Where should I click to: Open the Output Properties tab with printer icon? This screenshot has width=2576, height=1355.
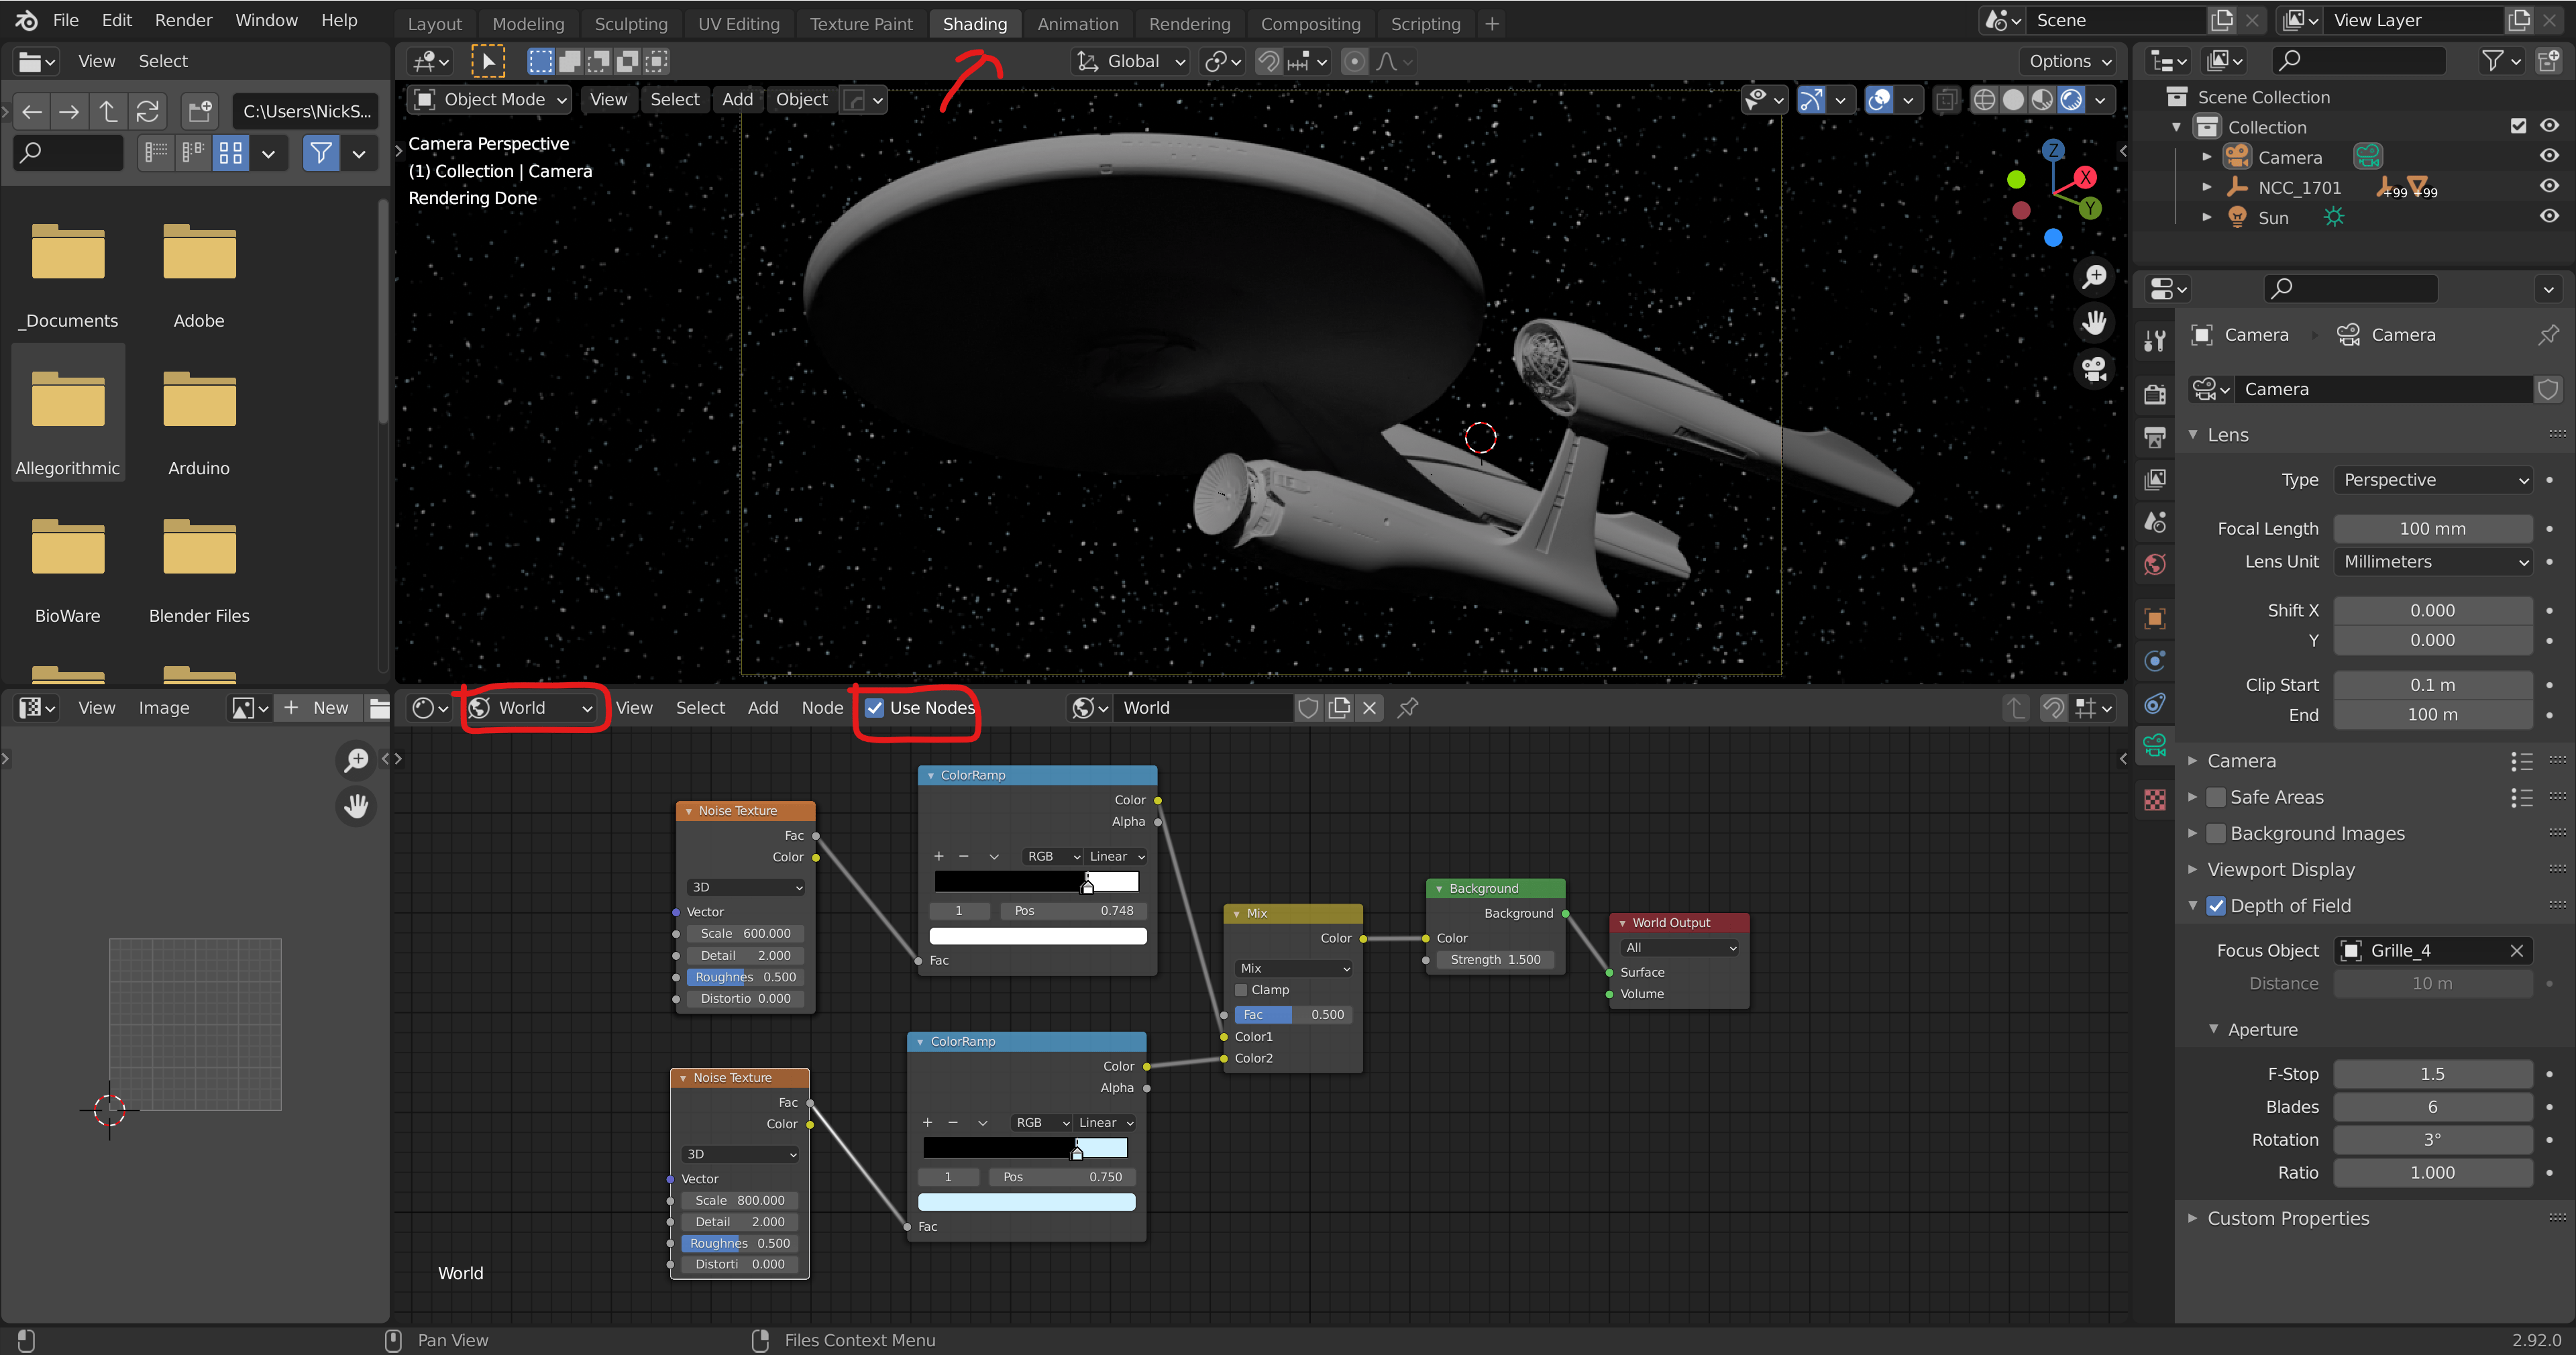tap(2154, 437)
